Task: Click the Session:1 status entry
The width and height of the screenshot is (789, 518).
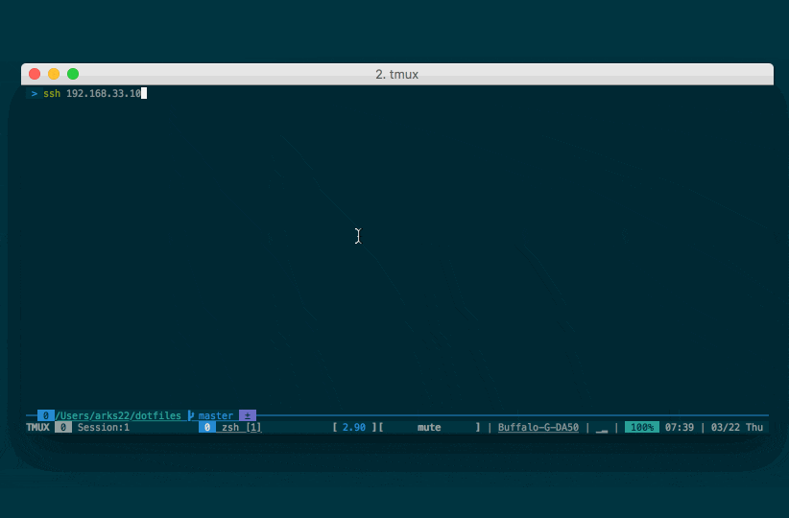Action: pos(103,427)
